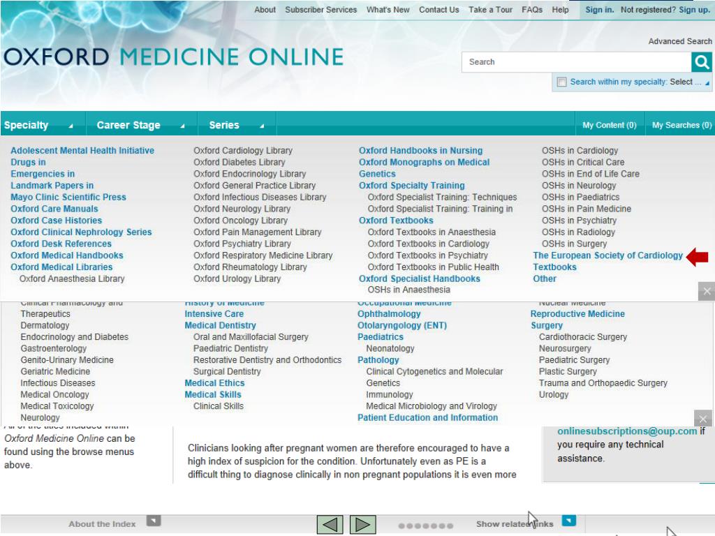This screenshot has height=536, width=715.
Task: Open My Searches (0) tab
Action: (681, 126)
